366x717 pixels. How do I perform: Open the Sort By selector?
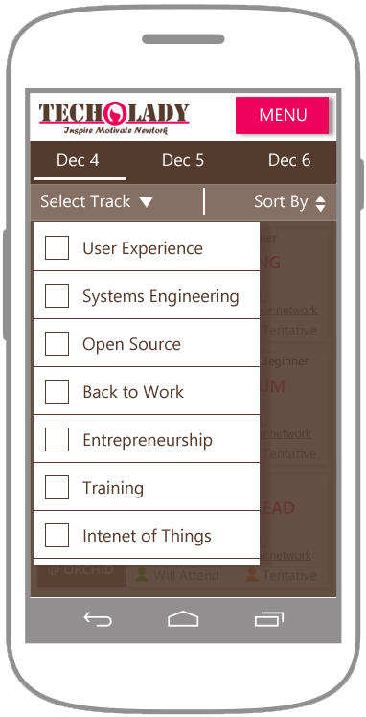click(289, 202)
